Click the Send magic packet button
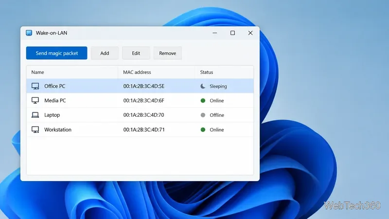Viewport: 389px width, 219px height. [x=56, y=53]
